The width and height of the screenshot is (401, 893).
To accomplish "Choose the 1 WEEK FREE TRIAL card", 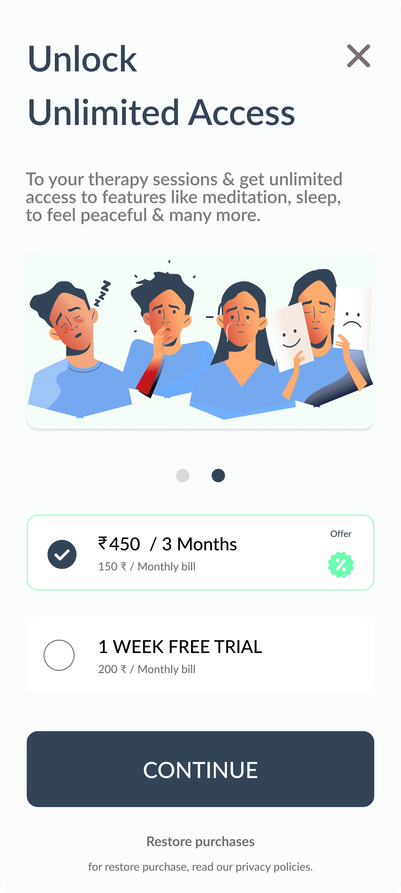I will pyautogui.click(x=200, y=655).
